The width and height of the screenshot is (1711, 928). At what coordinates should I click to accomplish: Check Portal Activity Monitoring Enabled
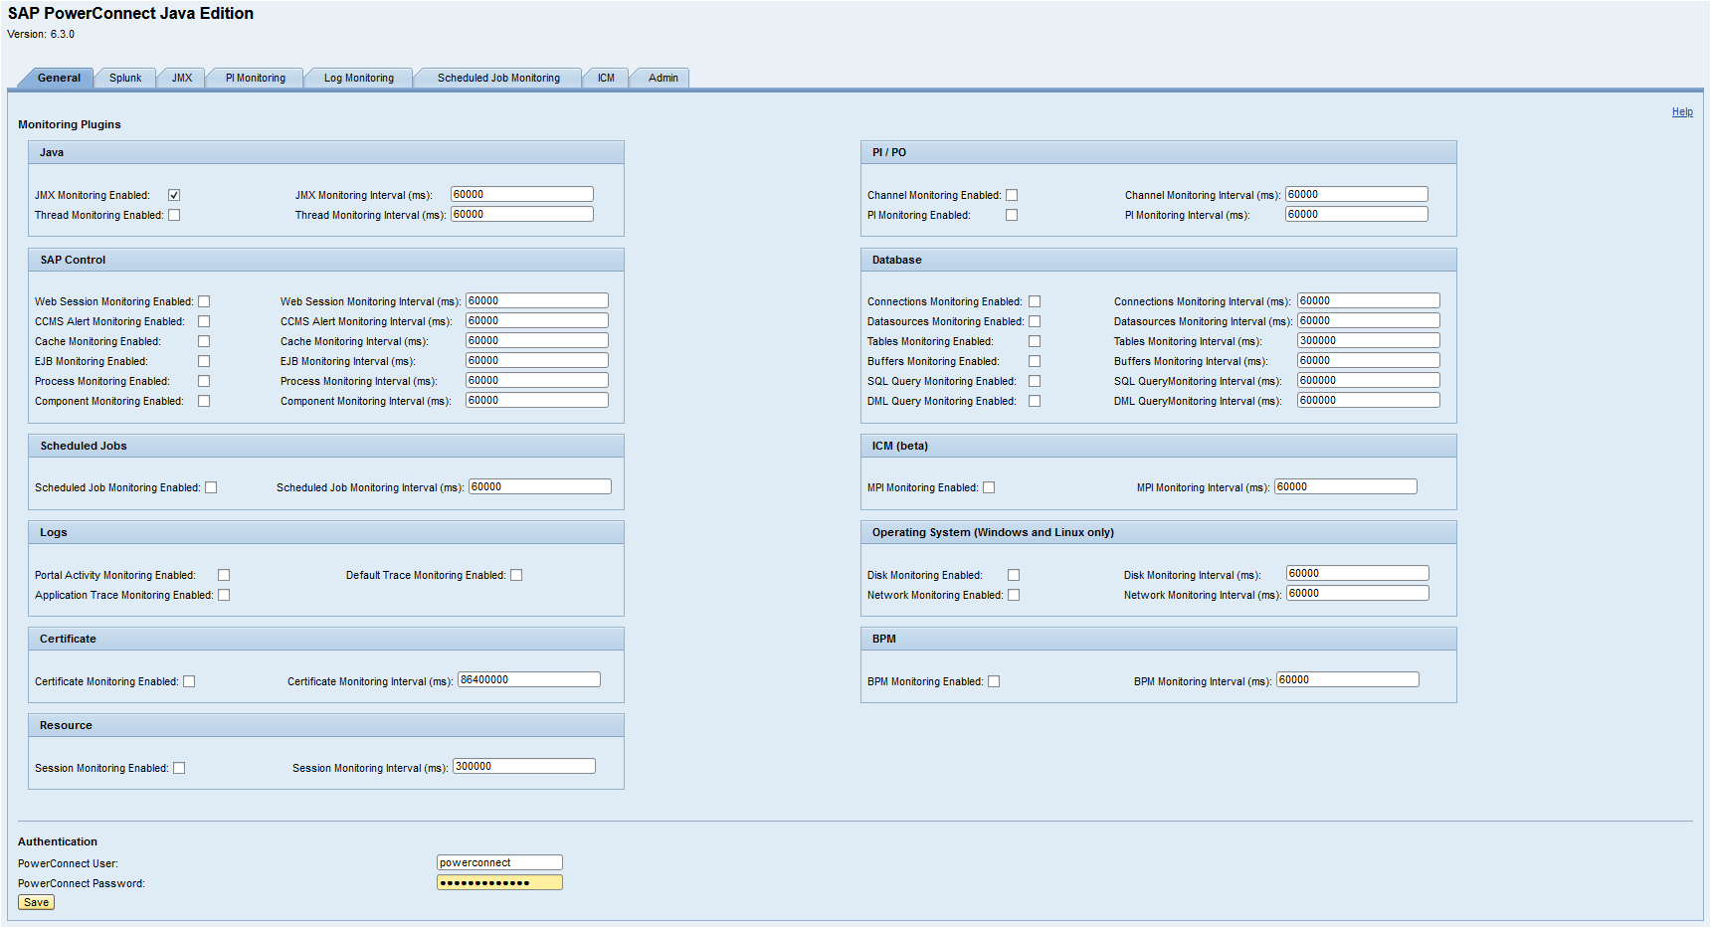(224, 575)
